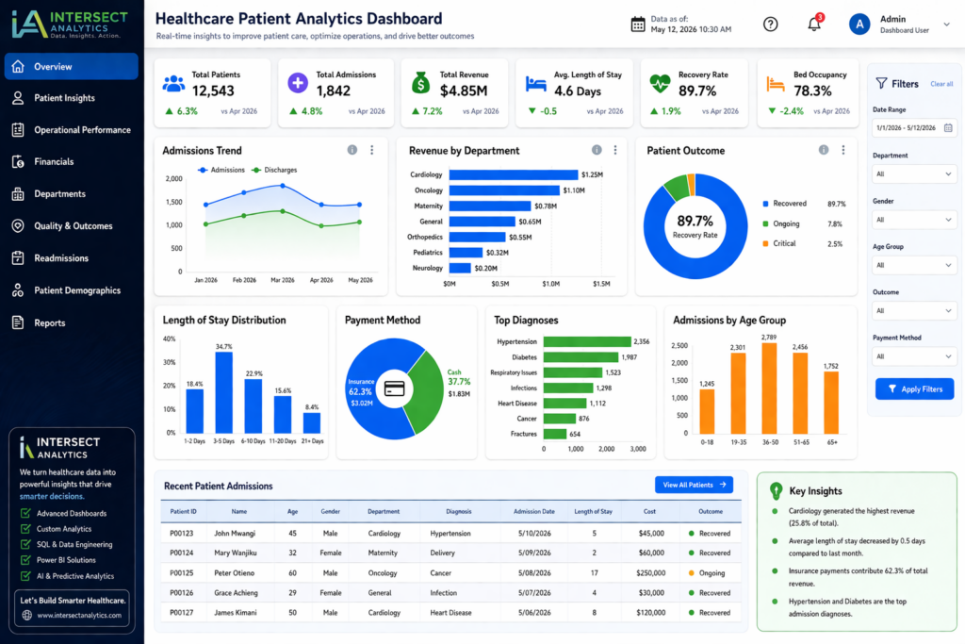Click the Patient Outcome info icon
This screenshot has height=644, width=965.
click(x=824, y=150)
